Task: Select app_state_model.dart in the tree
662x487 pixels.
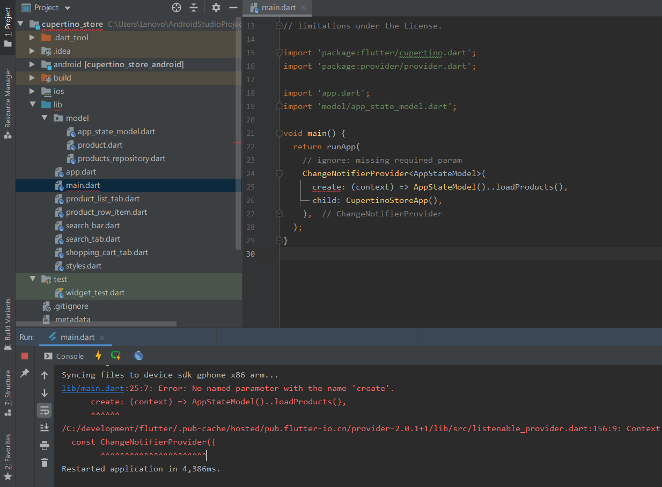Action: (116, 132)
